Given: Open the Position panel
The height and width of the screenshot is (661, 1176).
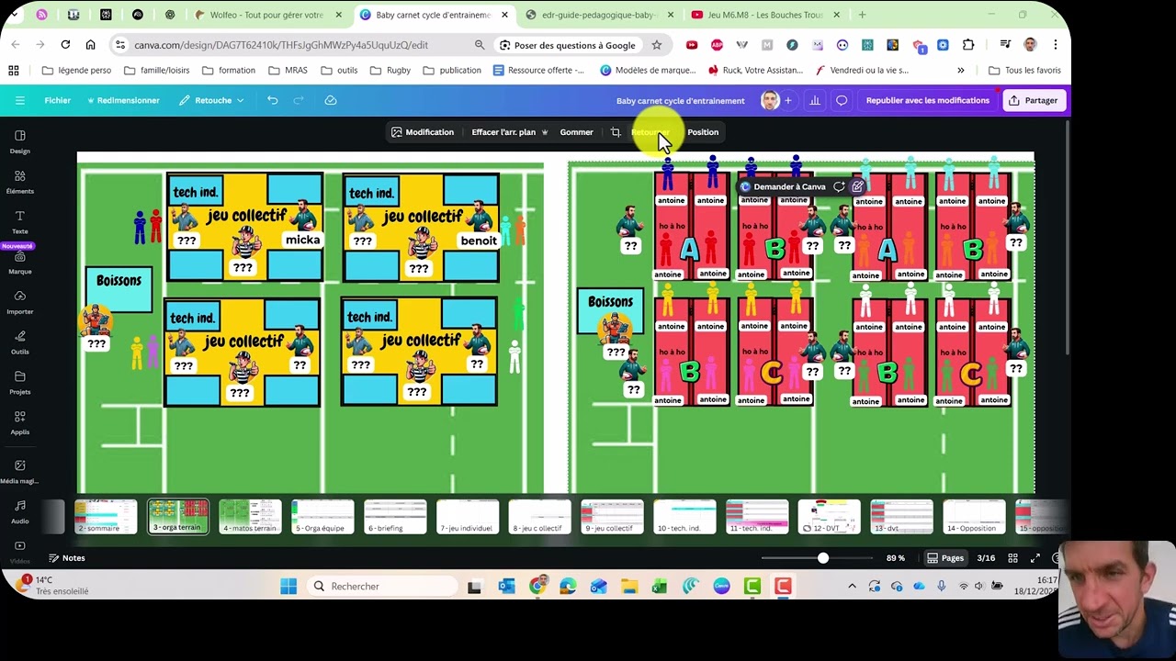Looking at the screenshot, I should coord(703,132).
